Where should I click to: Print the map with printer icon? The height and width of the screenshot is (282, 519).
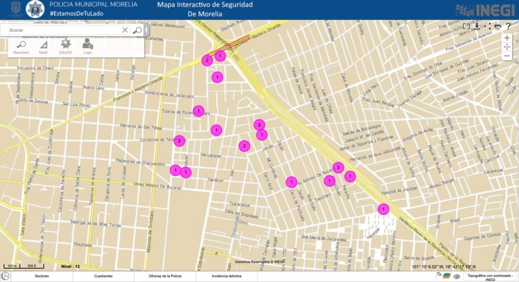498,26
